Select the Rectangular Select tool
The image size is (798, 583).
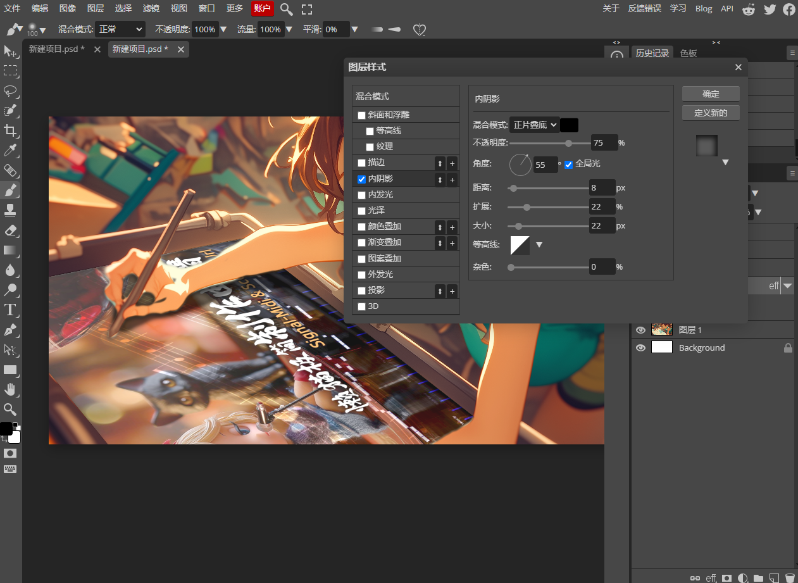click(x=10, y=71)
